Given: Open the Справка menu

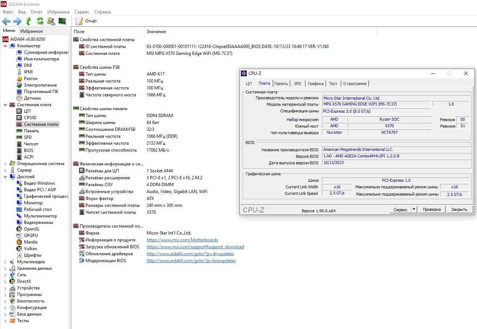Looking at the screenshot, I should pyautogui.click(x=103, y=12).
